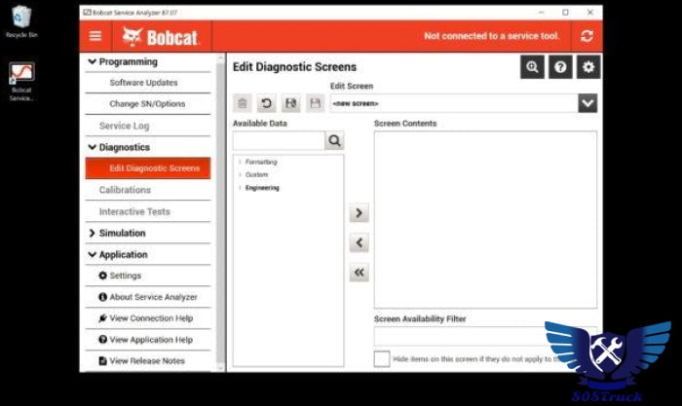Open the settings gear icon in header

(587, 67)
